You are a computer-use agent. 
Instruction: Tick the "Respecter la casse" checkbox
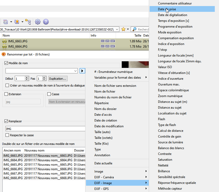point(7,135)
